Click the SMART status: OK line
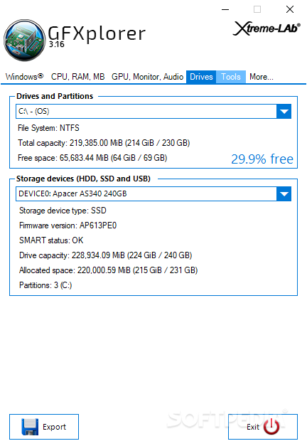 pos(51,240)
